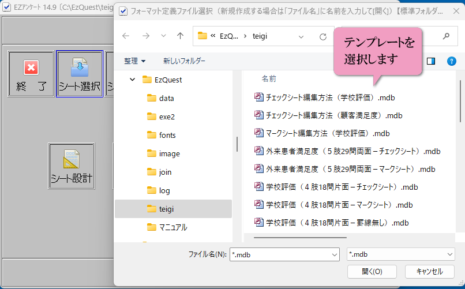Open the ファイル名 combo dropdown arrow
Viewport: 465px width, 289px height.
click(334, 254)
